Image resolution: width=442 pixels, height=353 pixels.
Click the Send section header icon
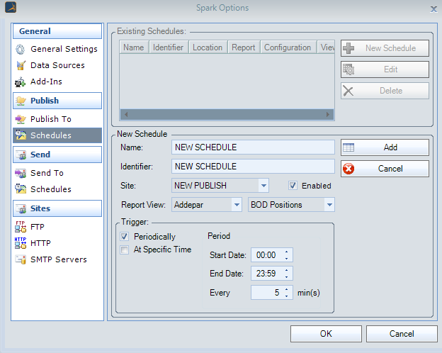tap(21, 155)
